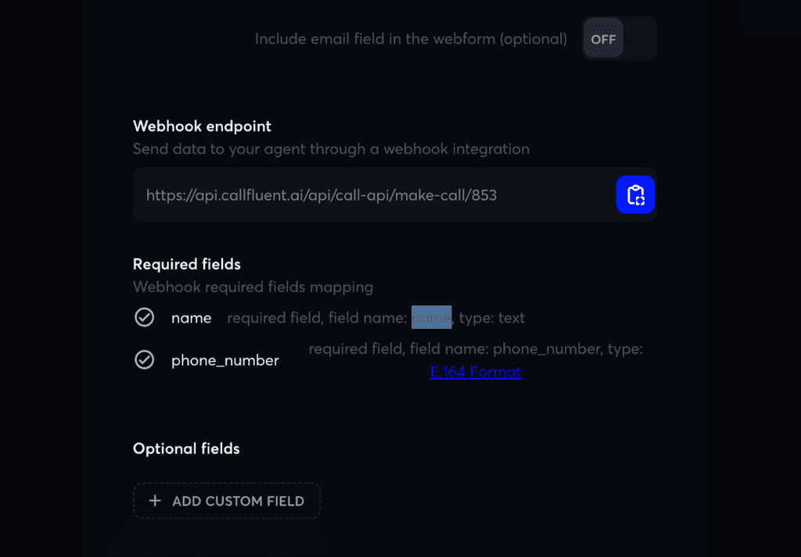Click the Send data to your agent description
Screen dimensions: 801x557
pos(331,148)
